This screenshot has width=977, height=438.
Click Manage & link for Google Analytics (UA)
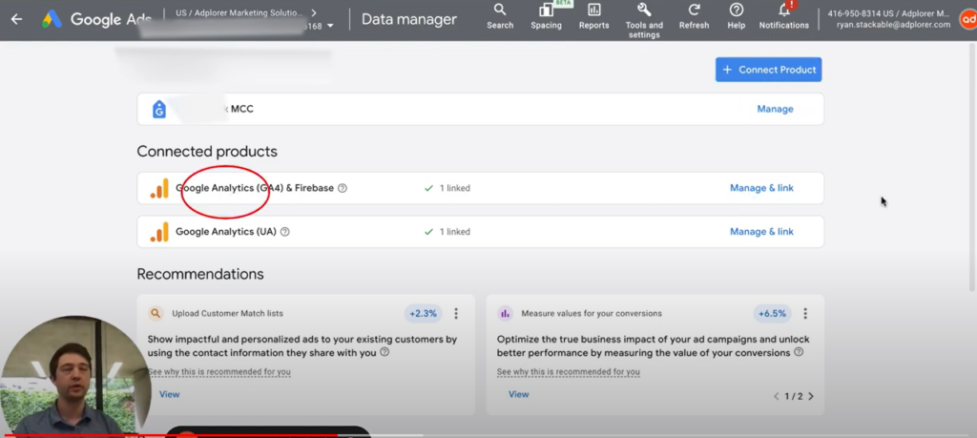coord(761,232)
